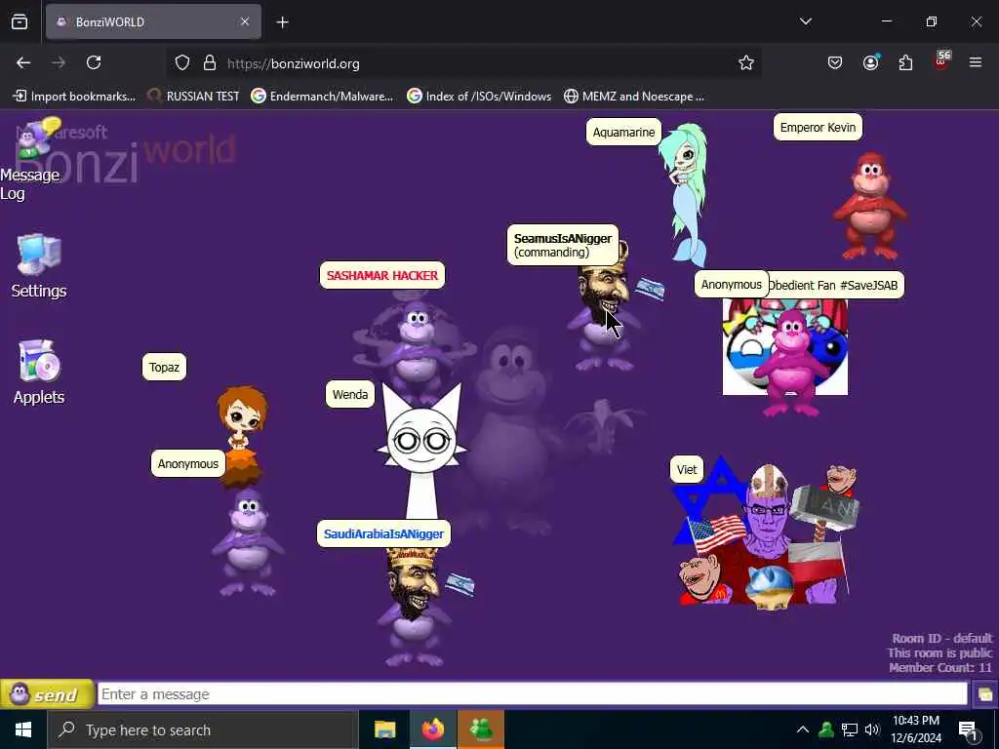Click the Member Count: 11 text
The width and height of the screenshot is (999, 749).
coord(940,667)
